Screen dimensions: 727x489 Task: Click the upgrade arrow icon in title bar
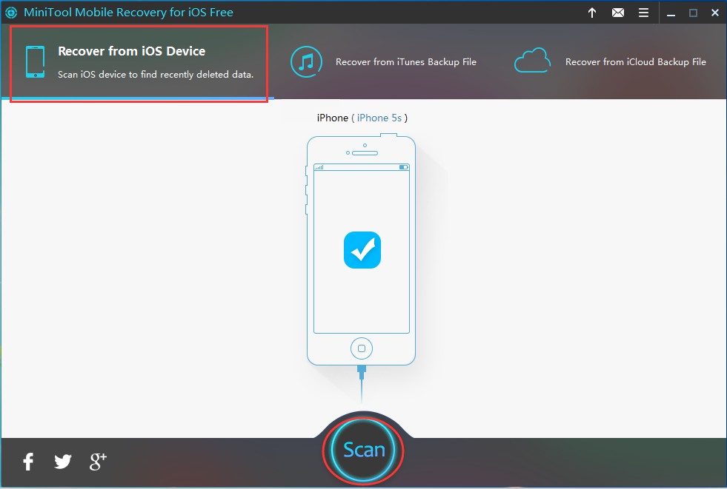pos(592,13)
